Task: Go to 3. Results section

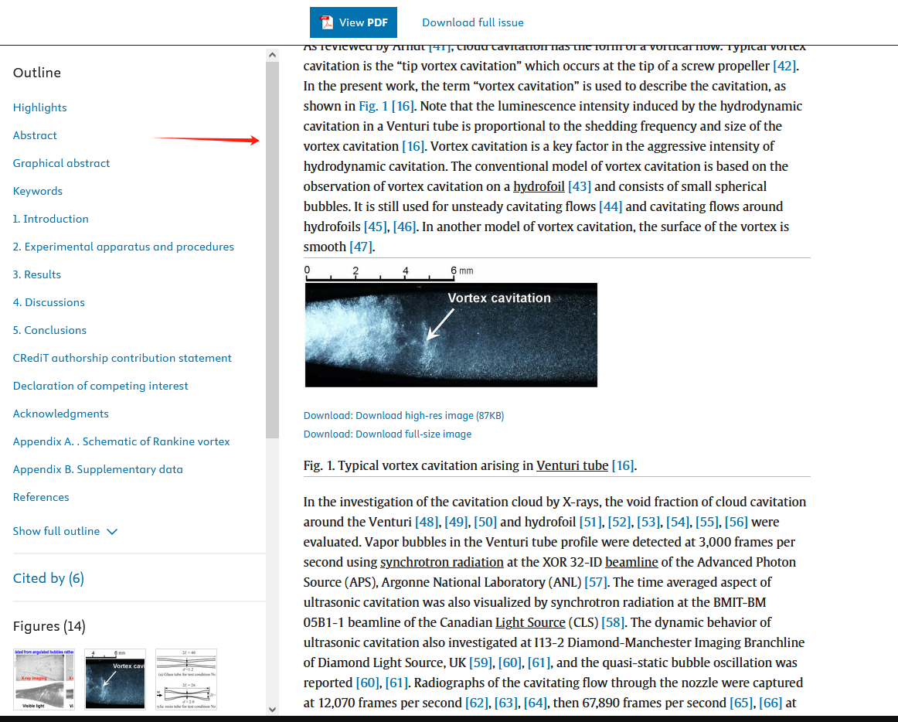Action: click(36, 274)
